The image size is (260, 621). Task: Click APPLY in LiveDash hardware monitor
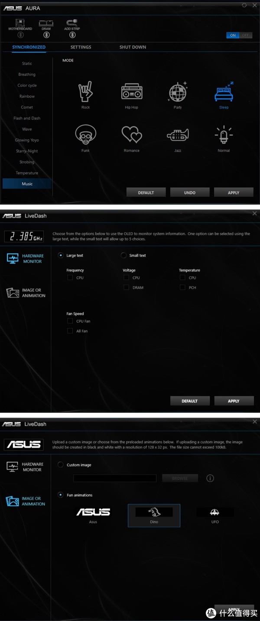pyautogui.click(x=234, y=401)
